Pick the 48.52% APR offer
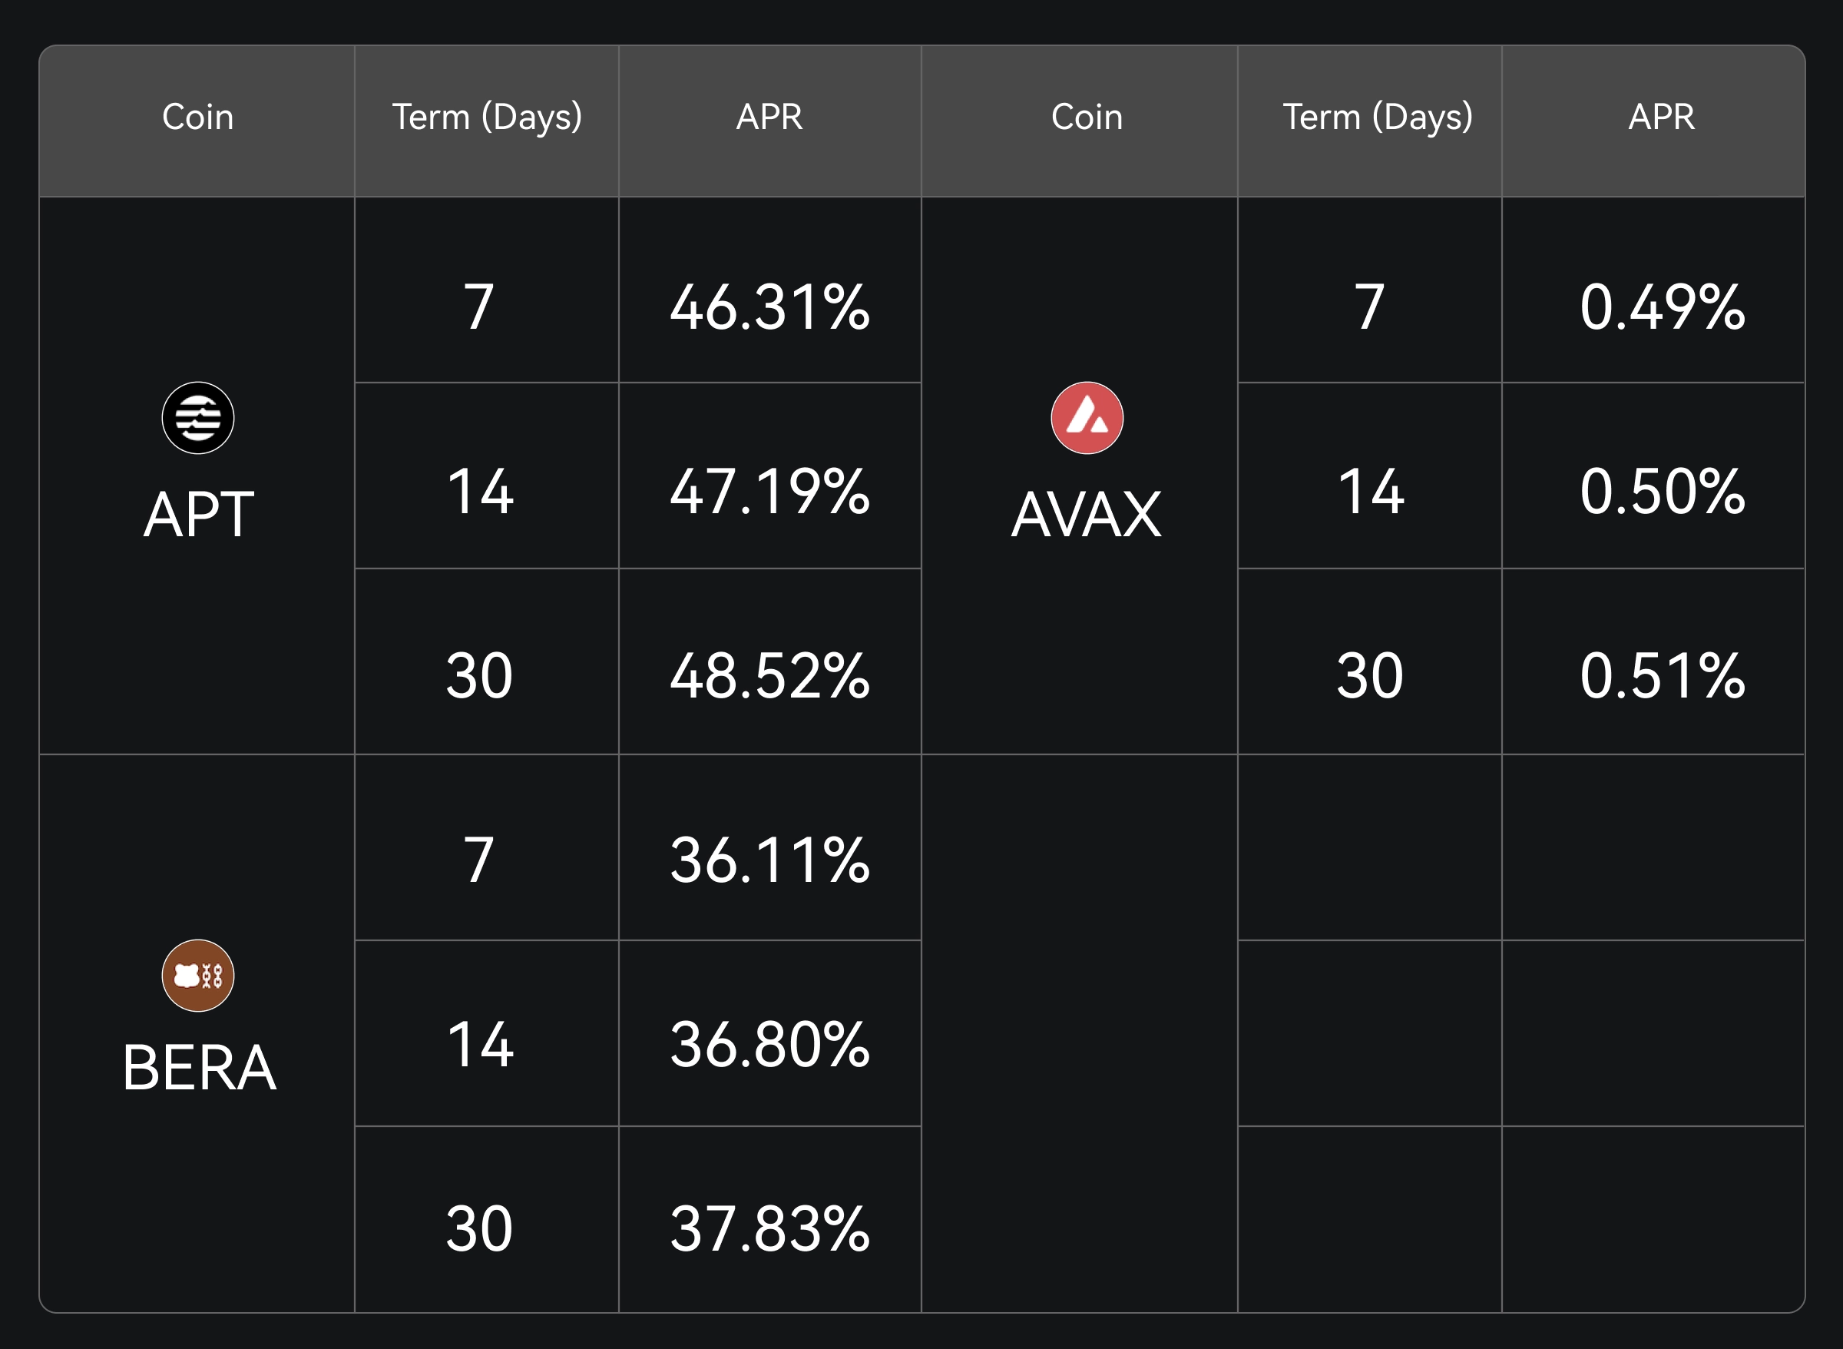The height and width of the screenshot is (1349, 1843). pos(769,676)
